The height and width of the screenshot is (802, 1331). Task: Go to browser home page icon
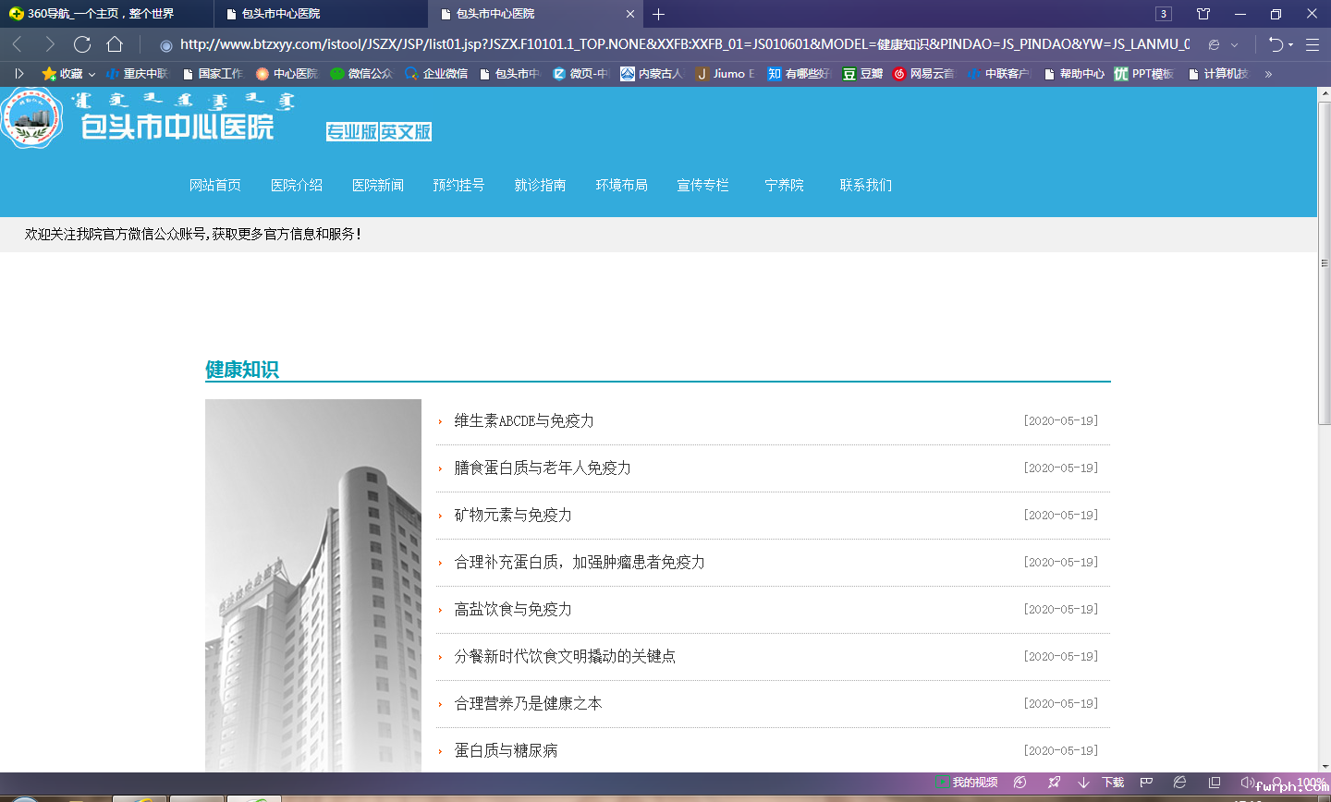pos(115,44)
